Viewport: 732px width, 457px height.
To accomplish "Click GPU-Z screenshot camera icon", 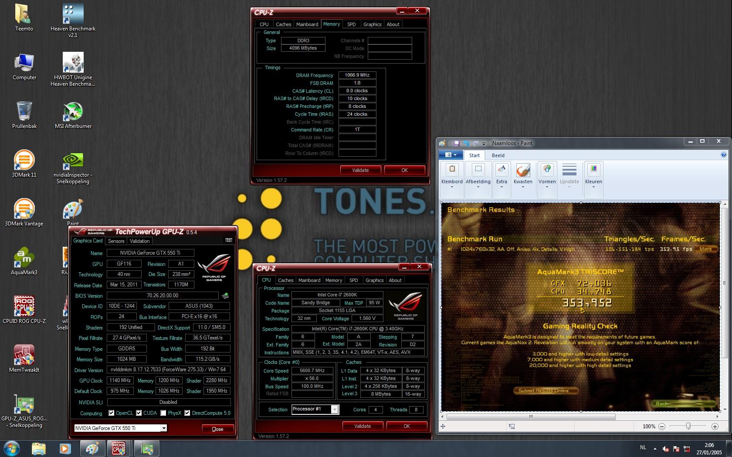I will tap(228, 240).
